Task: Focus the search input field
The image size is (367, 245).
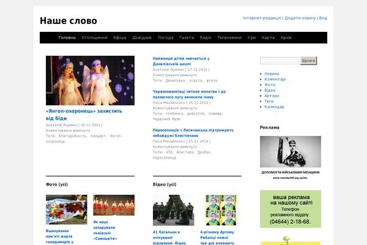Action: click(279, 61)
